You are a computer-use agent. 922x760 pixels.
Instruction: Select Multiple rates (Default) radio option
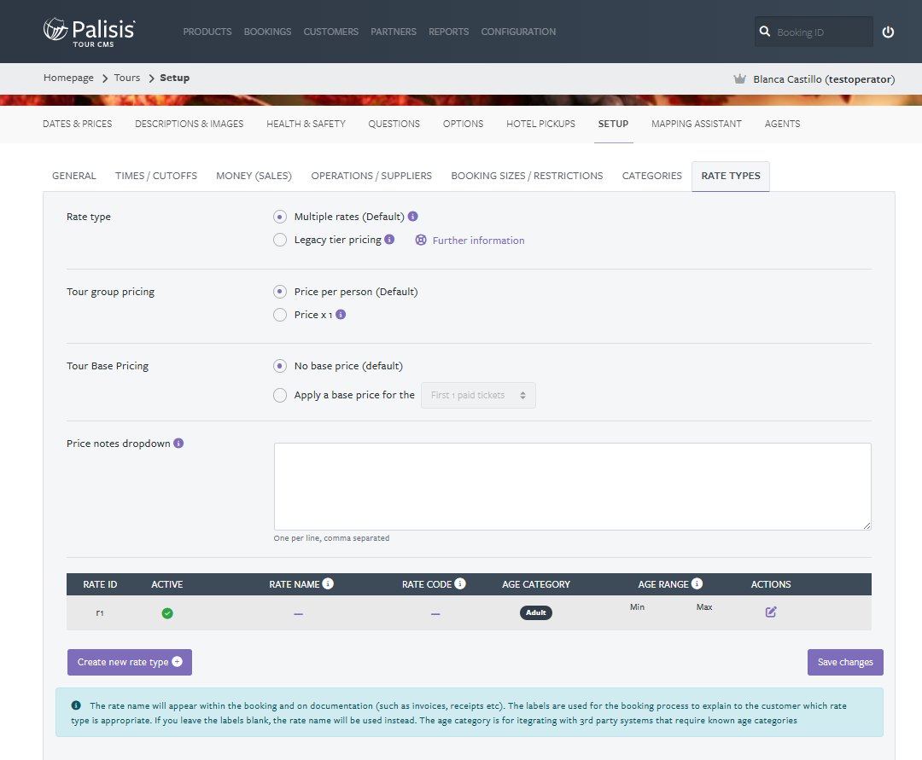(x=280, y=217)
